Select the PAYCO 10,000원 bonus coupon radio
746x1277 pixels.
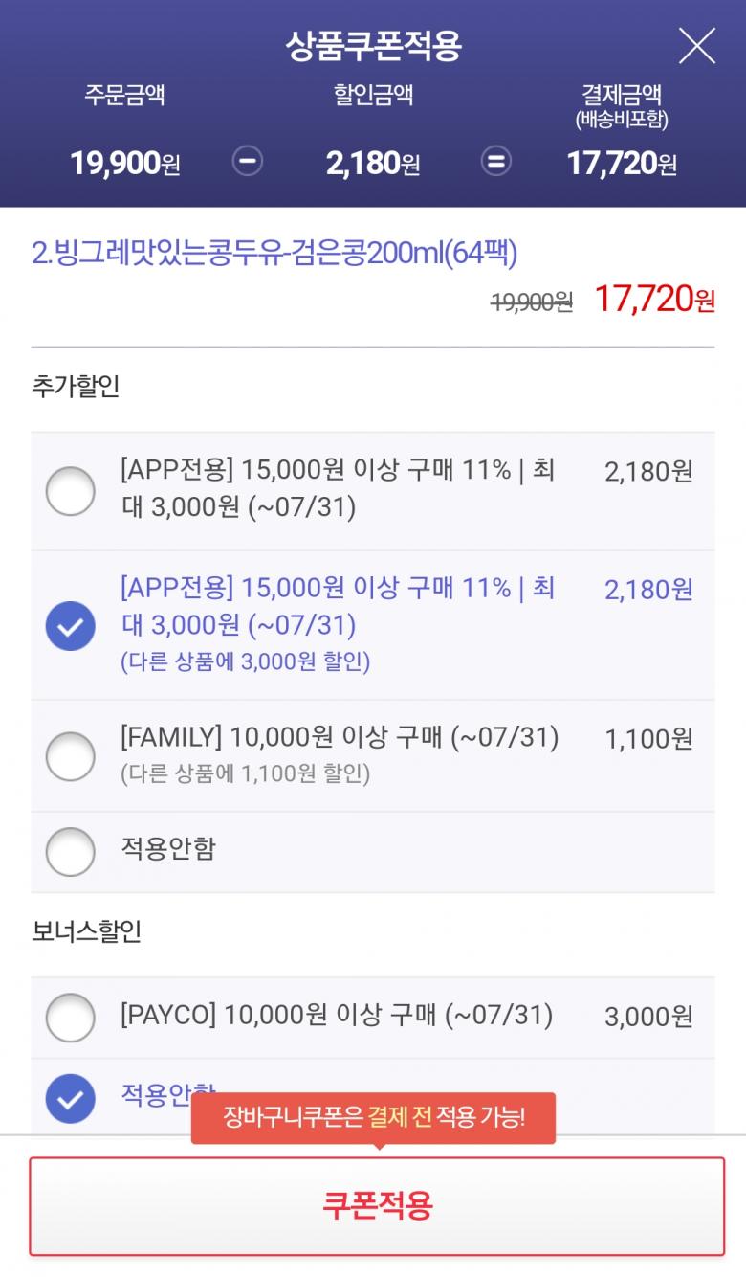click(71, 1017)
